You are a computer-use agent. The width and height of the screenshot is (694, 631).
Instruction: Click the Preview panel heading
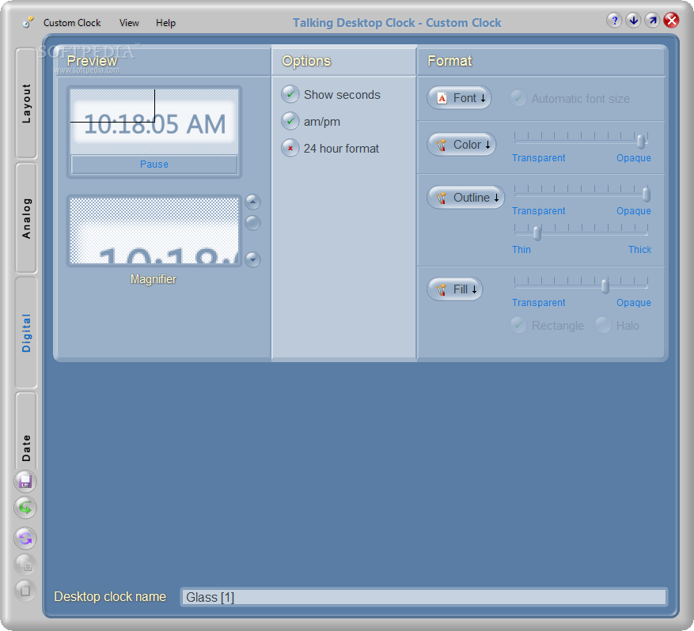pos(92,61)
